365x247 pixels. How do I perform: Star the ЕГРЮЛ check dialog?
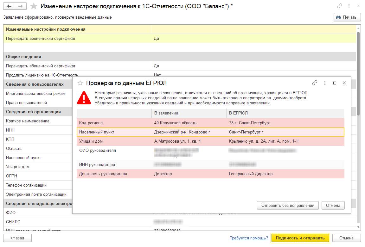[80, 83]
